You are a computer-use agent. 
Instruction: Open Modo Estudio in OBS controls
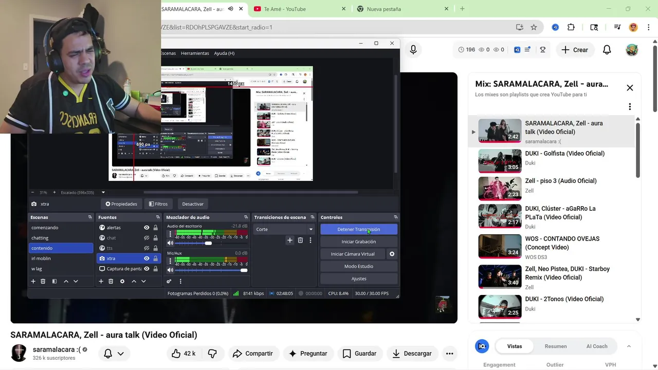tap(359, 266)
